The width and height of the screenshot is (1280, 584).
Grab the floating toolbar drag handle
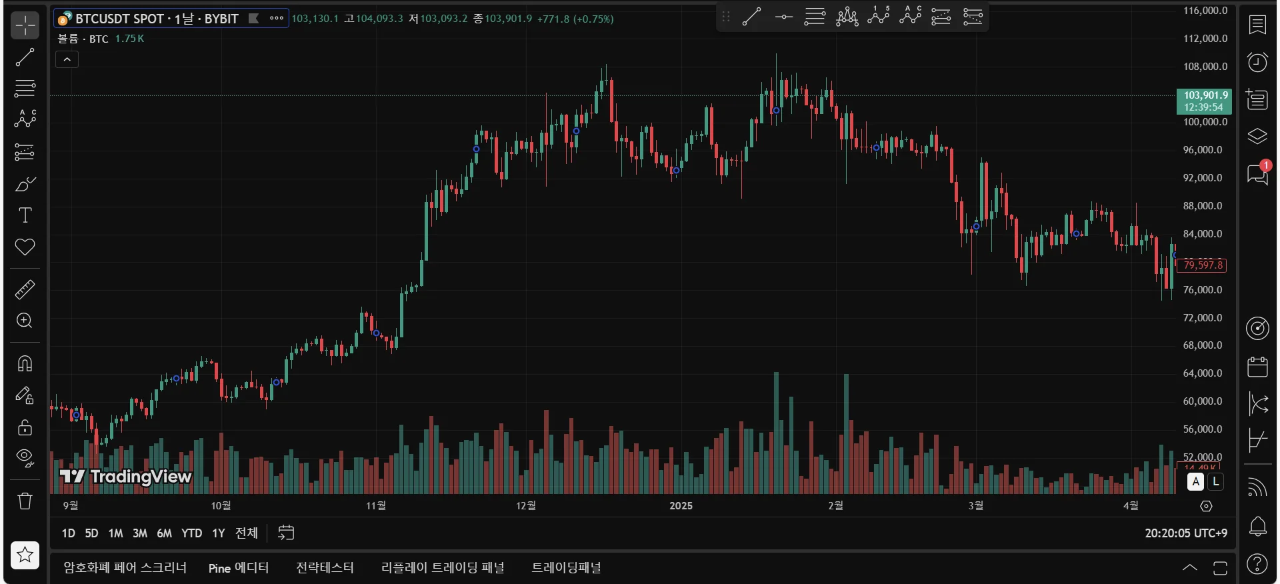coord(726,17)
